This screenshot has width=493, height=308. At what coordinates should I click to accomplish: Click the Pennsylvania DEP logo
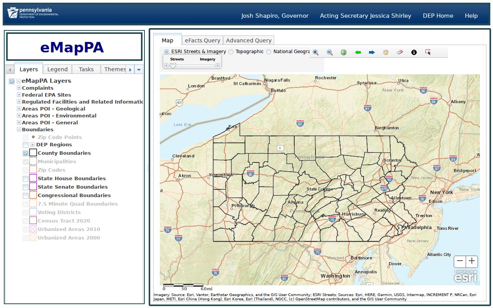click(x=33, y=13)
